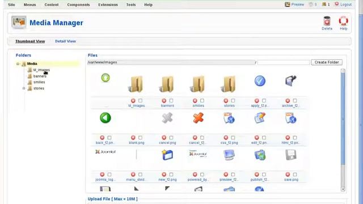
Task: Click the orange cancel_f2 X image
Action: [x=198, y=118]
